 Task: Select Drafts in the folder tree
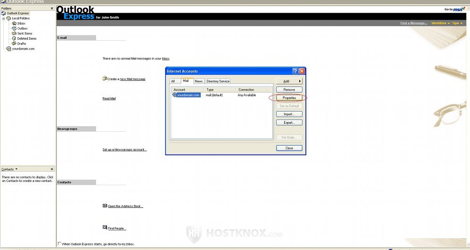(22, 44)
